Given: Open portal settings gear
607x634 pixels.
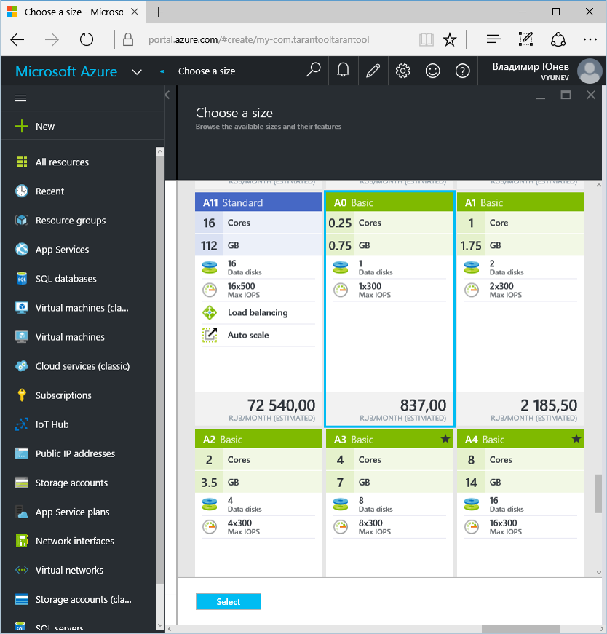Looking at the screenshot, I should click(402, 71).
